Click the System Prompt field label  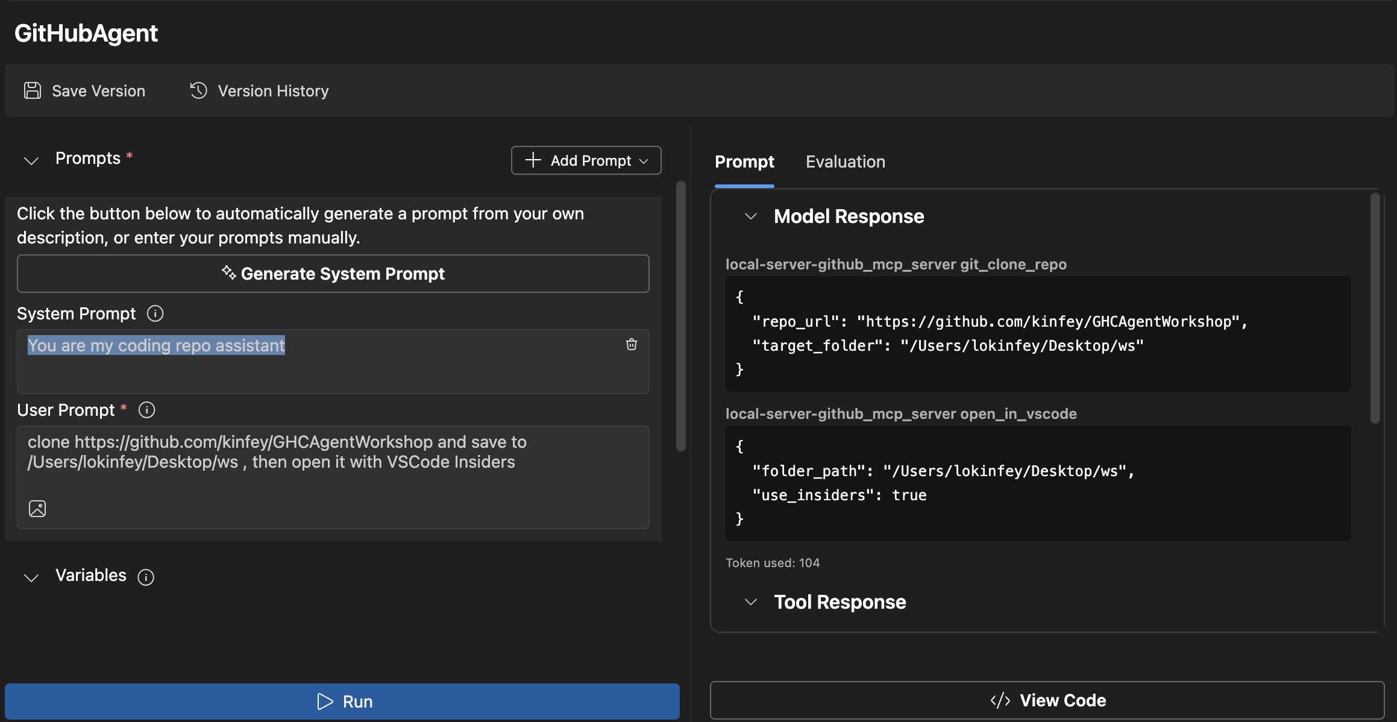coord(77,314)
